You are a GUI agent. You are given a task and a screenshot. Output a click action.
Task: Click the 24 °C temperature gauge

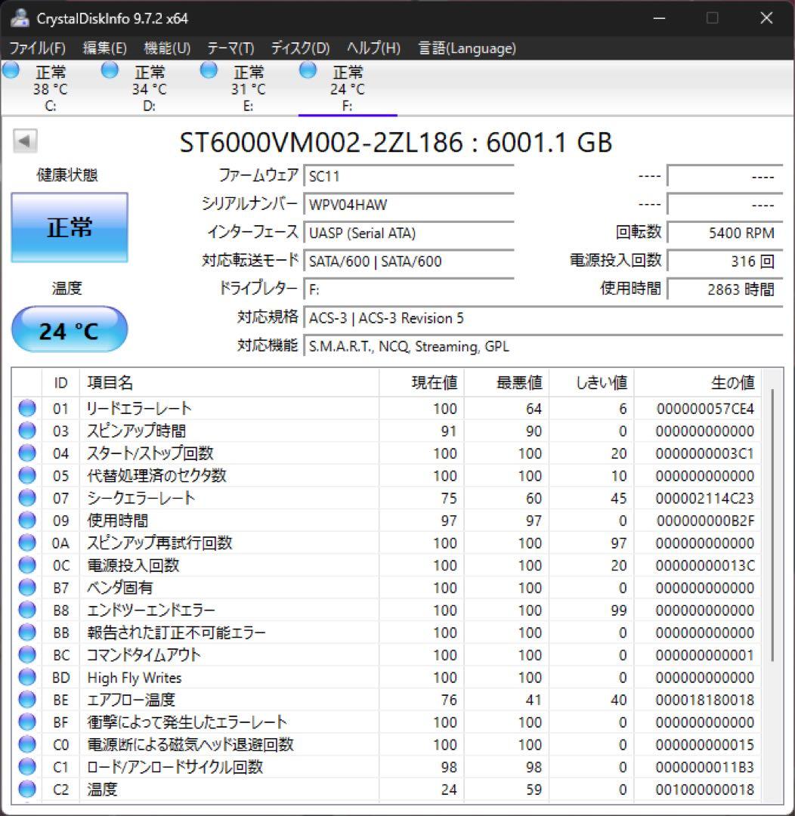69,329
